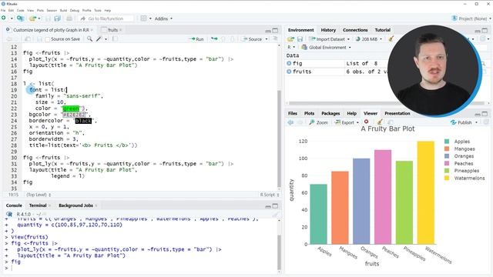Switch to the Terminal tab
This screenshot has height=277, width=493.
coord(38,205)
